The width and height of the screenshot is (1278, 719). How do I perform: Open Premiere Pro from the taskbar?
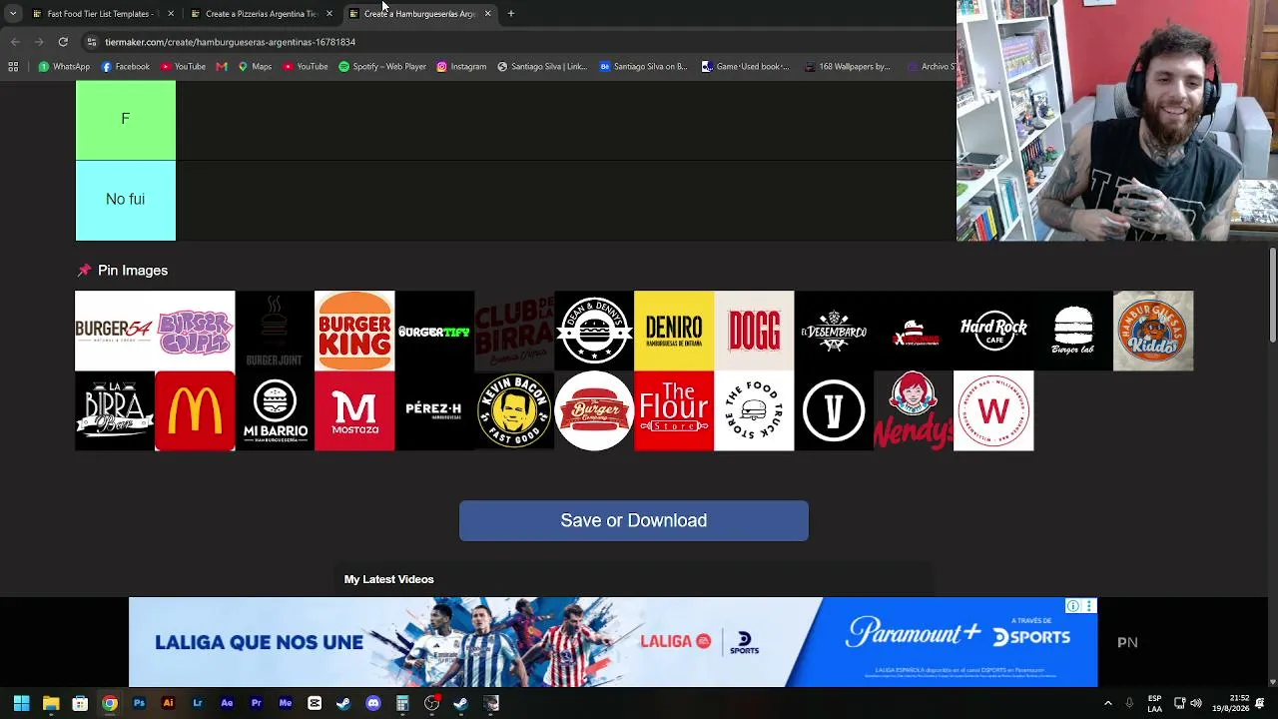point(256,703)
